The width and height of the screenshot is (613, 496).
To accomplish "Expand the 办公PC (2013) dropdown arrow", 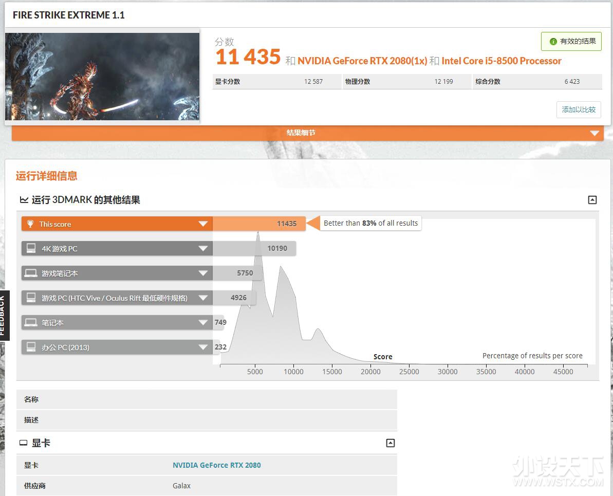I will pyautogui.click(x=203, y=347).
